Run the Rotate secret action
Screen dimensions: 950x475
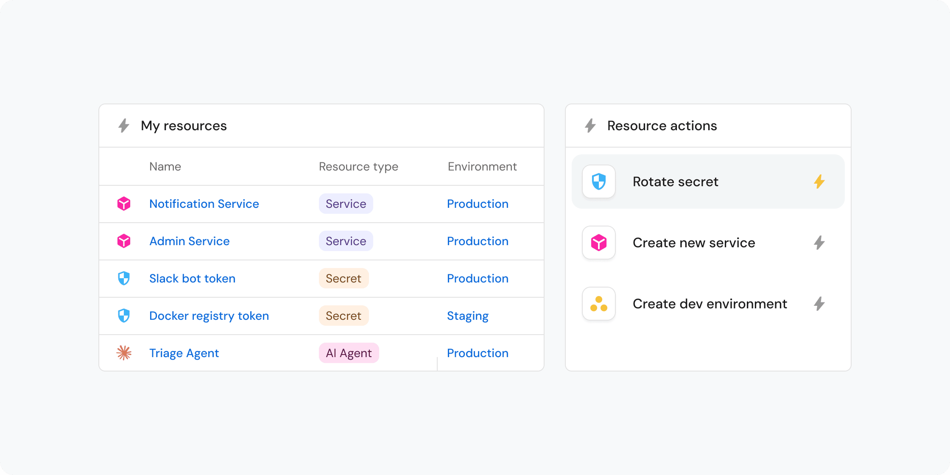(x=675, y=182)
